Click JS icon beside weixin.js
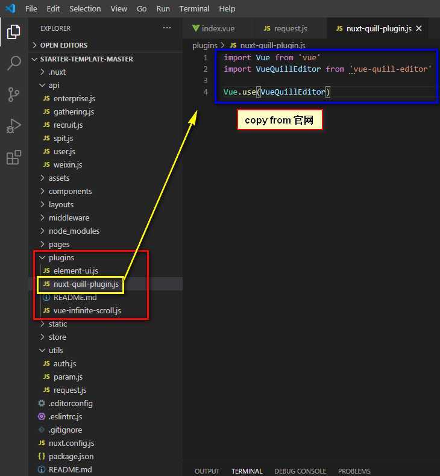Image resolution: width=440 pixels, height=476 pixels. click(46, 164)
